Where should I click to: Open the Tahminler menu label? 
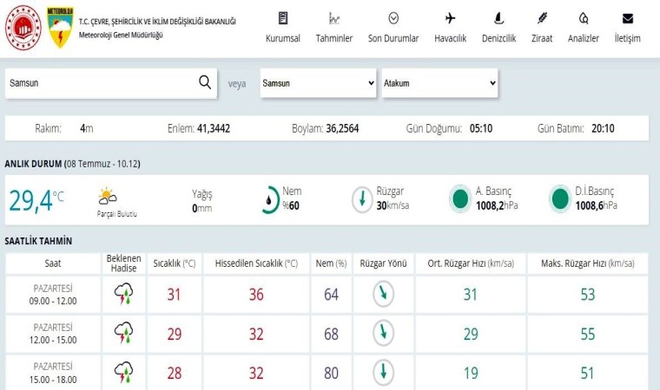(x=333, y=38)
